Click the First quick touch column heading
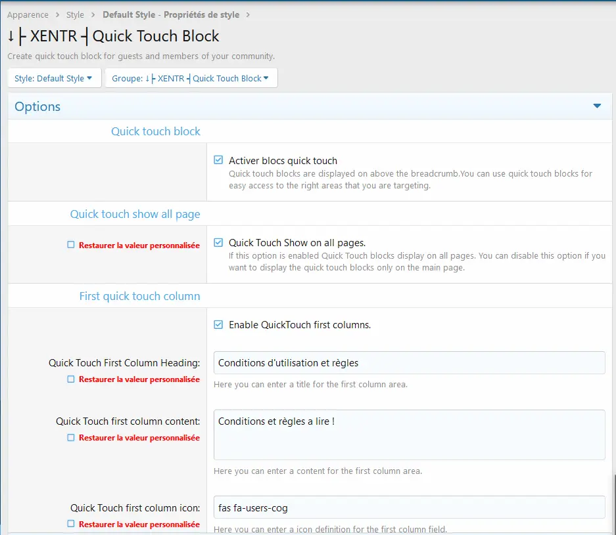The height and width of the screenshot is (535, 616). [139, 296]
